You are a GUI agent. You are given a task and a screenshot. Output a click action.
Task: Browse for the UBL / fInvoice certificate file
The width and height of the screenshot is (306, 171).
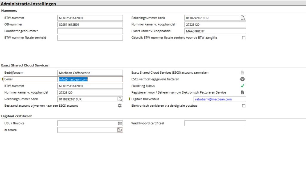coord(120,123)
